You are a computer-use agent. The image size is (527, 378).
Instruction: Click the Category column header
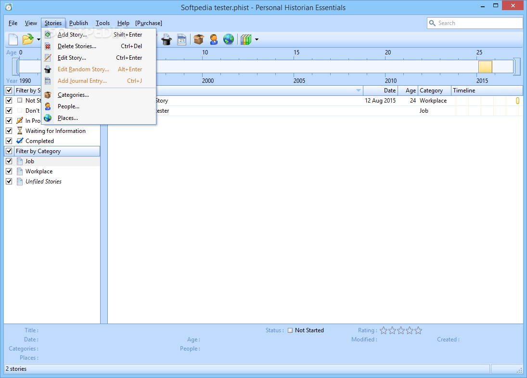coord(435,90)
